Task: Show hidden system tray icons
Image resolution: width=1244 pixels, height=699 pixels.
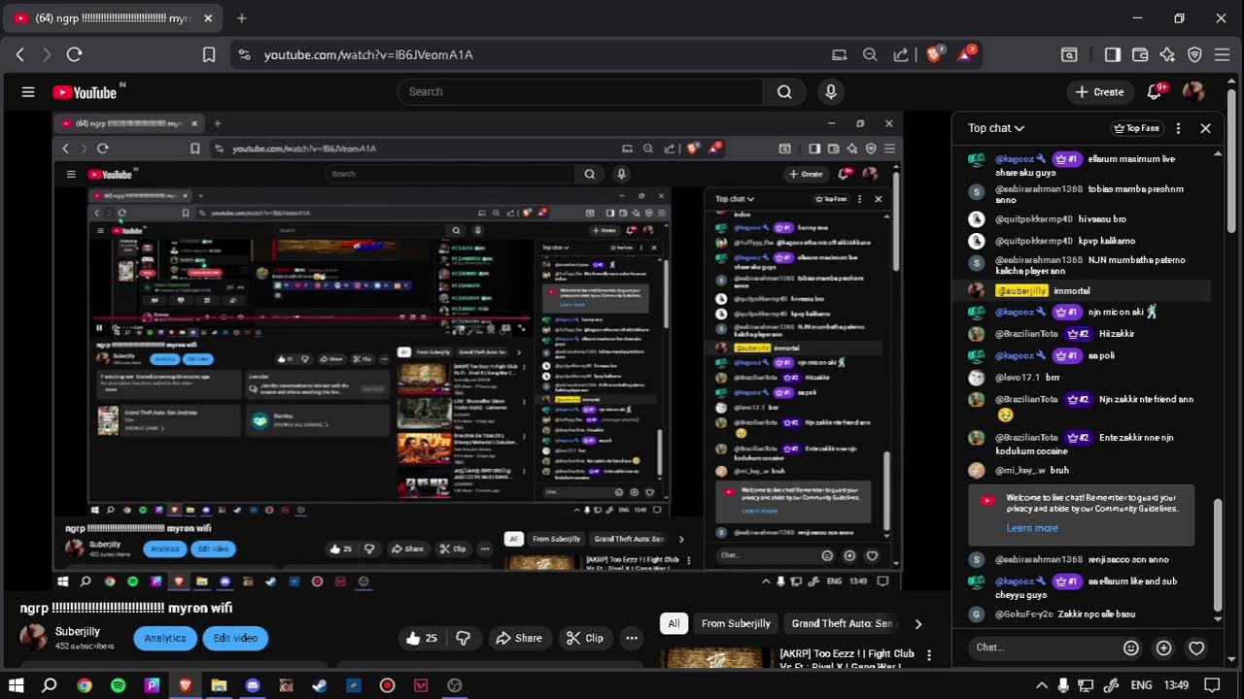Action: coord(1043,685)
